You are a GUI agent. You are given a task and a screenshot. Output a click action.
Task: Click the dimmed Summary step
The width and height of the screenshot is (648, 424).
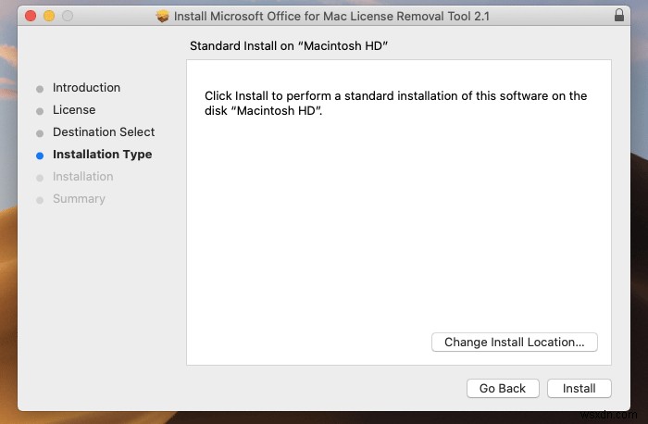tap(79, 199)
